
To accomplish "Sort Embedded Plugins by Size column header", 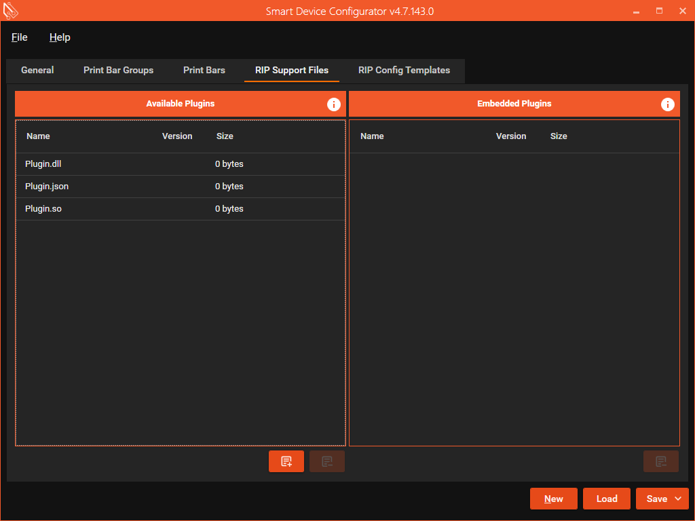I will tap(559, 136).
